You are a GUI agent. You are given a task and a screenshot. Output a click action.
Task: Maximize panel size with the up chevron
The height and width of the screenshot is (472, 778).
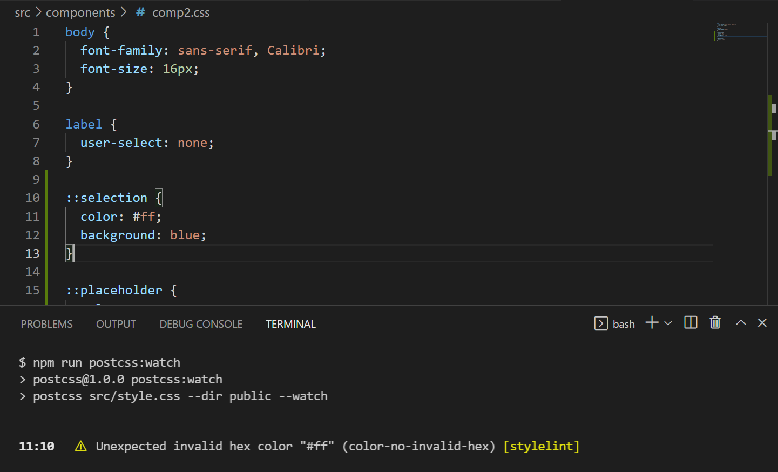pyautogui.click(x=741, y=323)
